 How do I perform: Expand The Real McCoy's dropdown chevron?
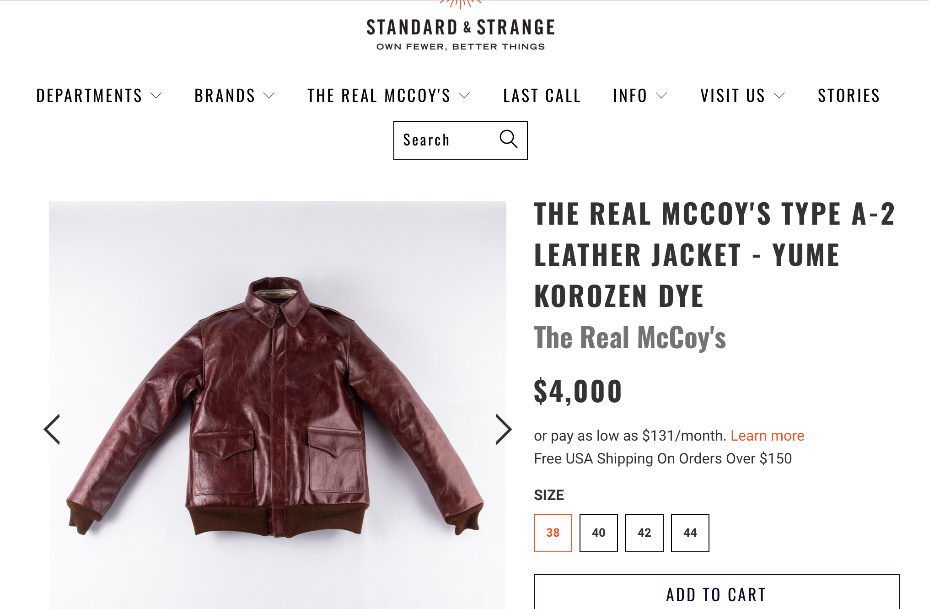[465, 96]
